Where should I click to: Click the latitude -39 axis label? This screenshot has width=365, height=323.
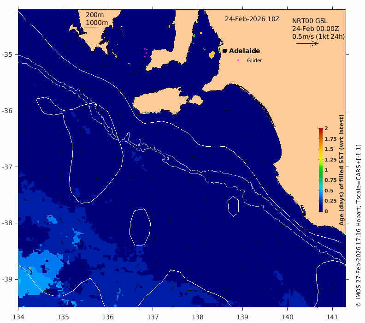[x=7, y=279]
